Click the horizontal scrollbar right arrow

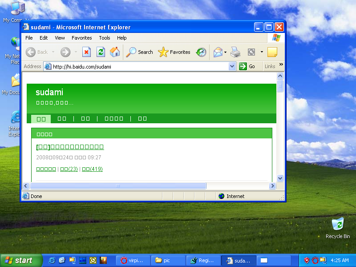[272, 186]
